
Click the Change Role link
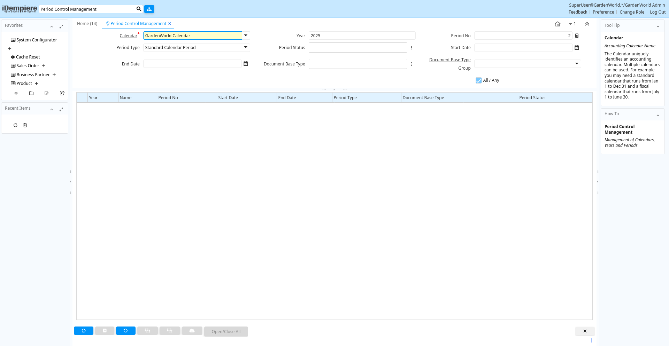tap(632, 12)
